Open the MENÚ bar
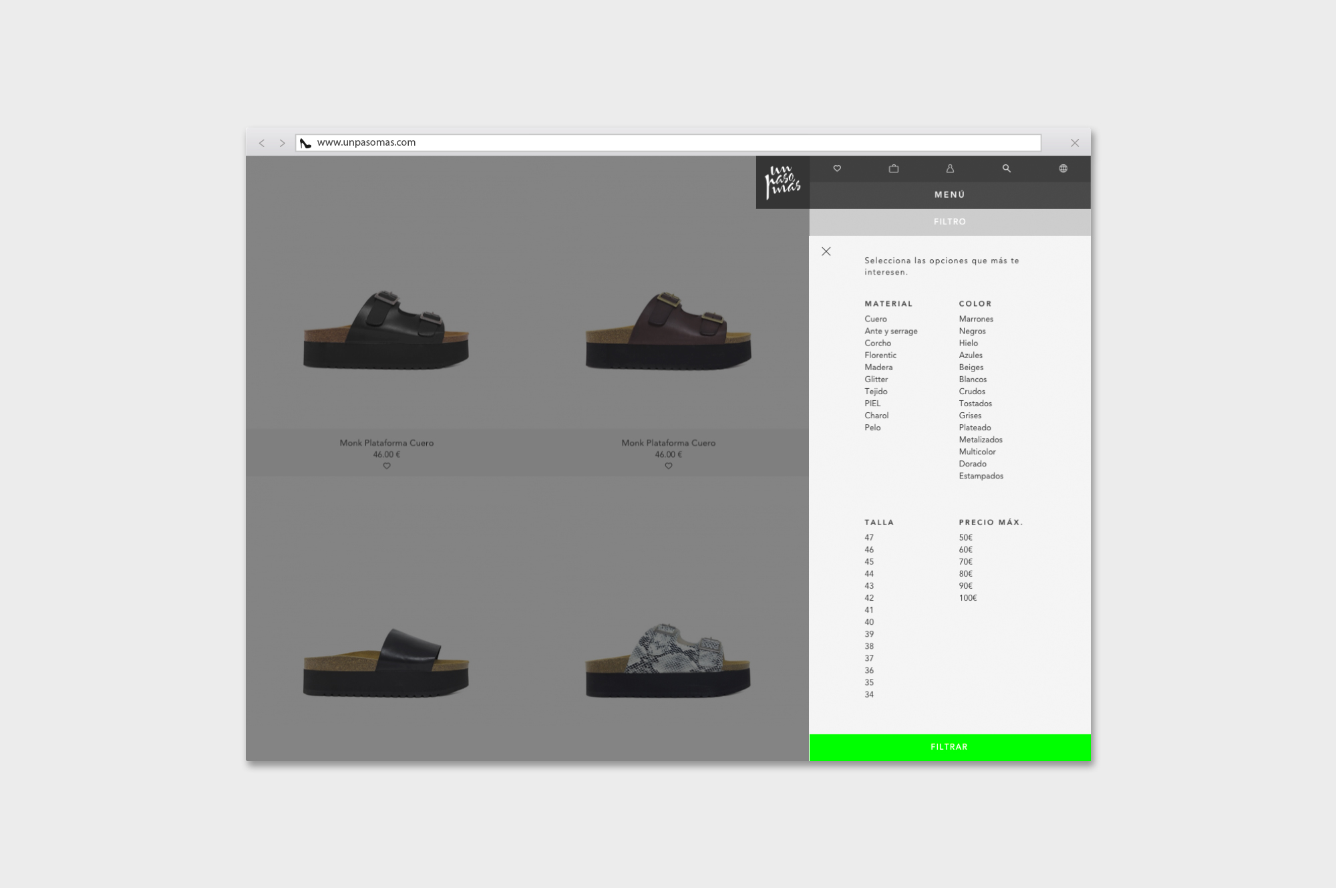 (949, 194)
